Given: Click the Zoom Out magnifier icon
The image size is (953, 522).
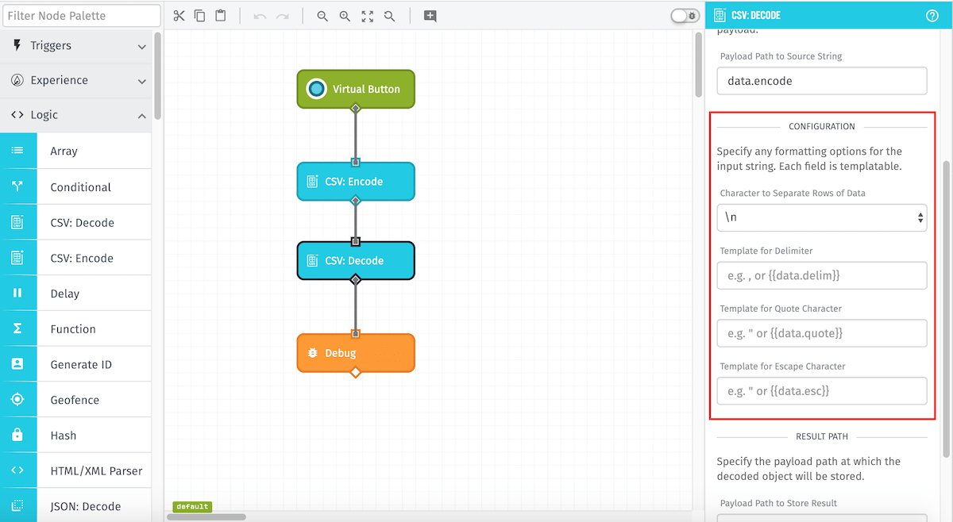Looking at the screenshot, I should pos(322,16).
